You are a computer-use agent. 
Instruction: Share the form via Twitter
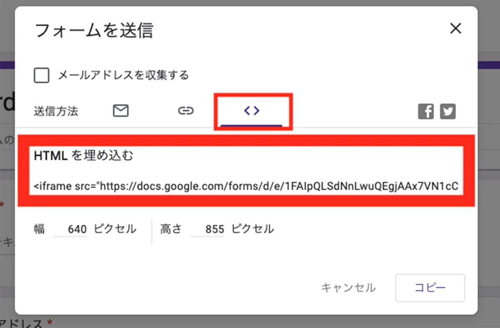pyautogui.click(x=448, y=111)
